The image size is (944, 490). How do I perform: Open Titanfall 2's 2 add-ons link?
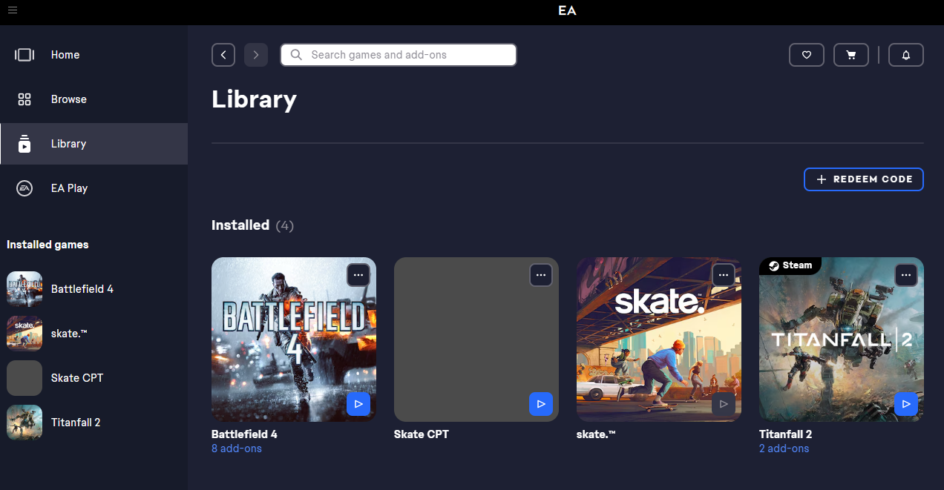coord(784,448)
